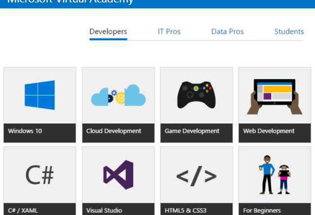
Task: Click the game controller icon
Action: pyautogui.click(x=196, y=95)
